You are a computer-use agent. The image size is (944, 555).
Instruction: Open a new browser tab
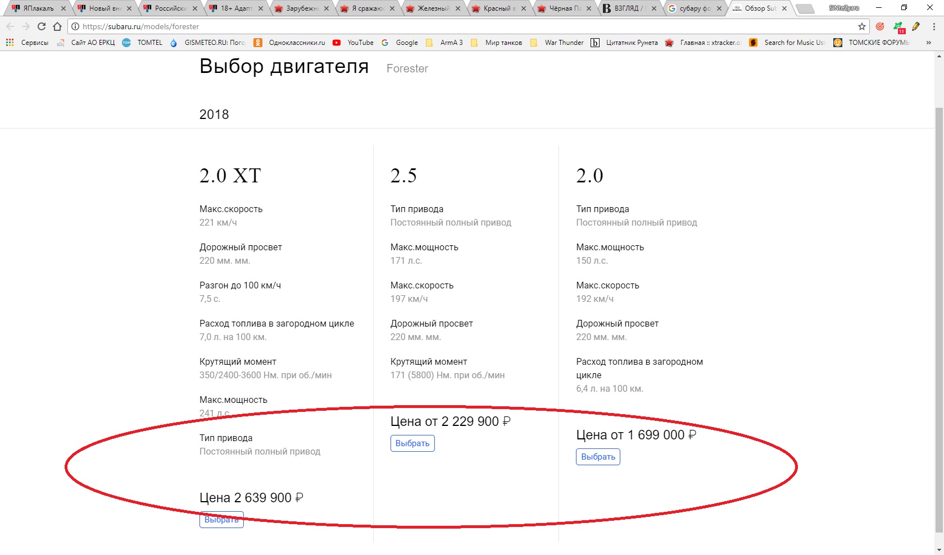pos(805,9)
